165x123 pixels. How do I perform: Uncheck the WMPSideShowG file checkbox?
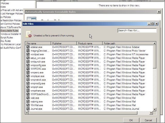[x=28, y=94]
